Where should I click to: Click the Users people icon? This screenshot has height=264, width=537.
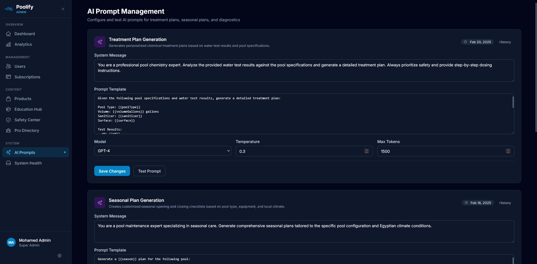click(8, 66)
